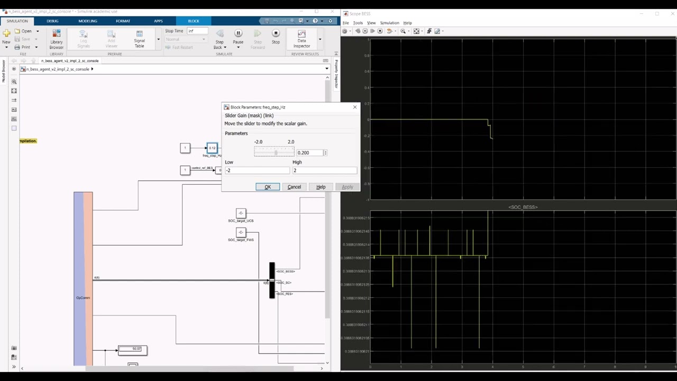This screenshot has height=381, width=677.
Task: Switch to the DEBUG tab
Action: pos(52,21)
